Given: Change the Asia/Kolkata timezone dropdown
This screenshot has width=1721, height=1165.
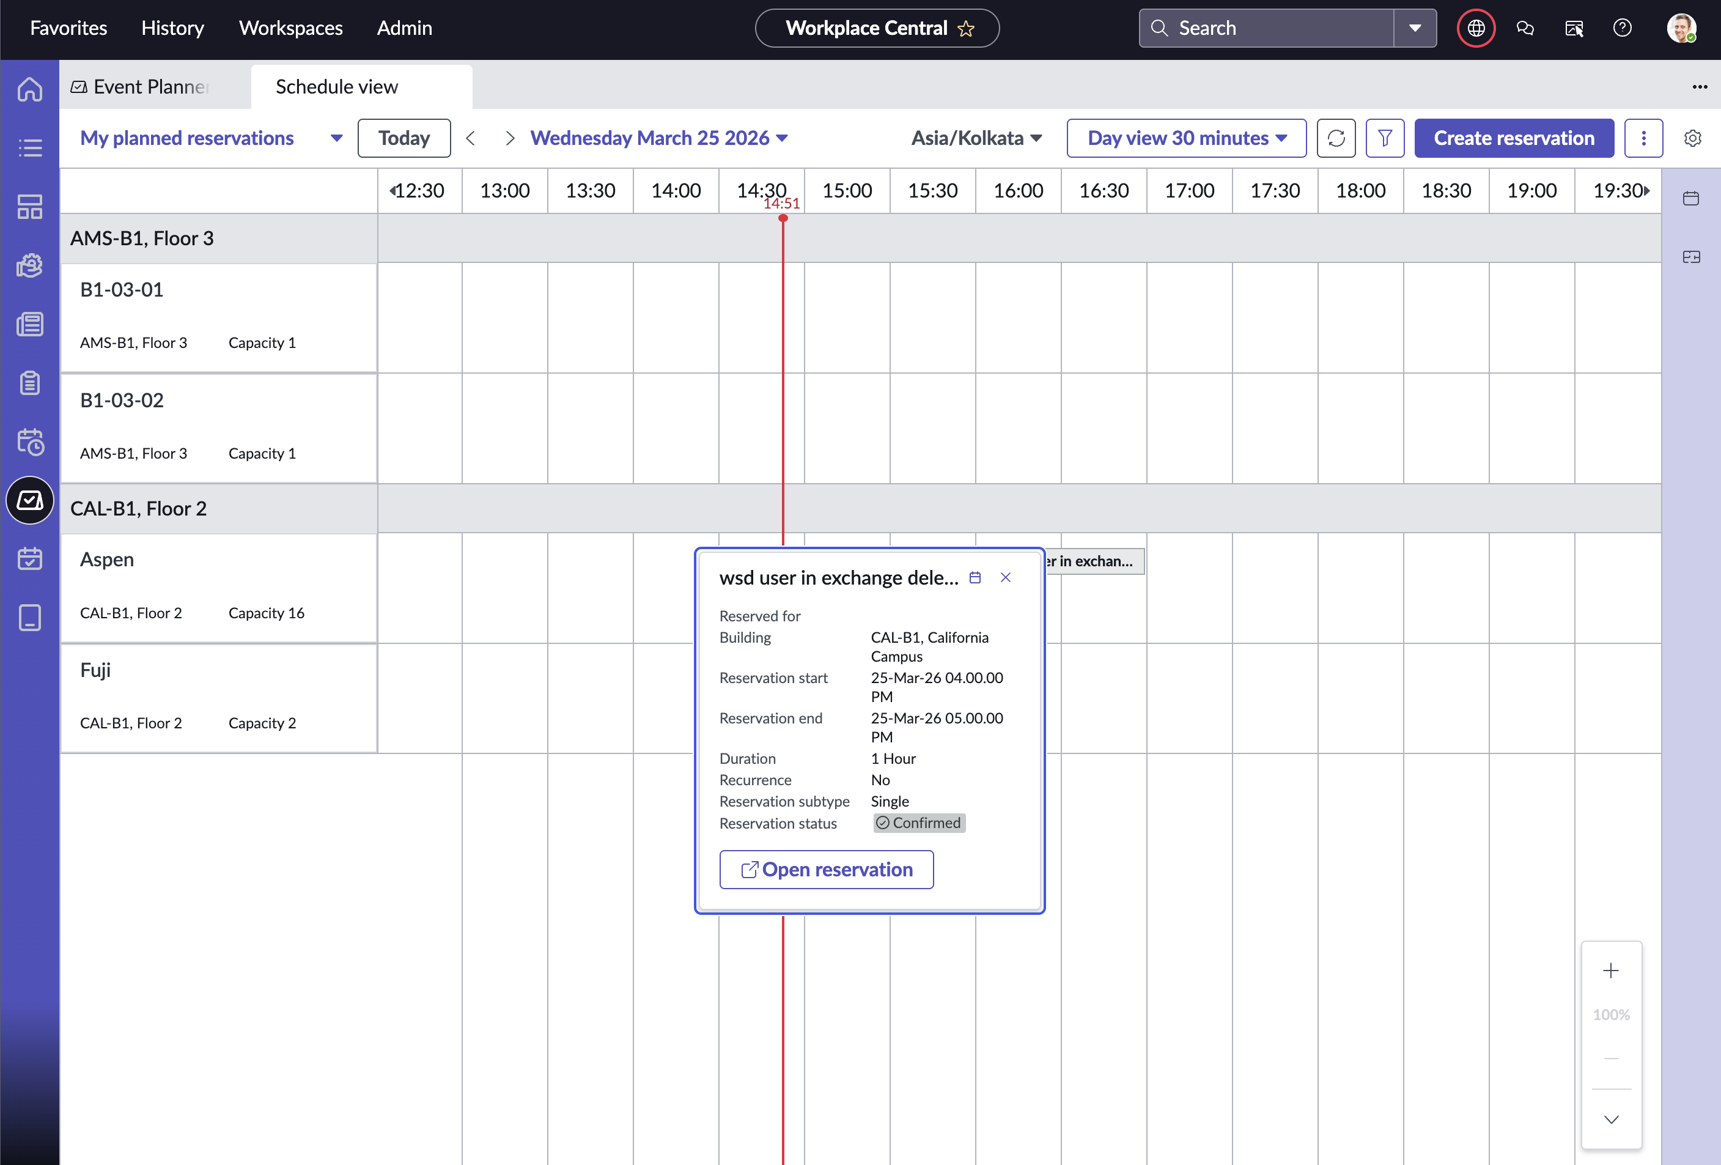Looking at the screenshot, I should (977, 138).
